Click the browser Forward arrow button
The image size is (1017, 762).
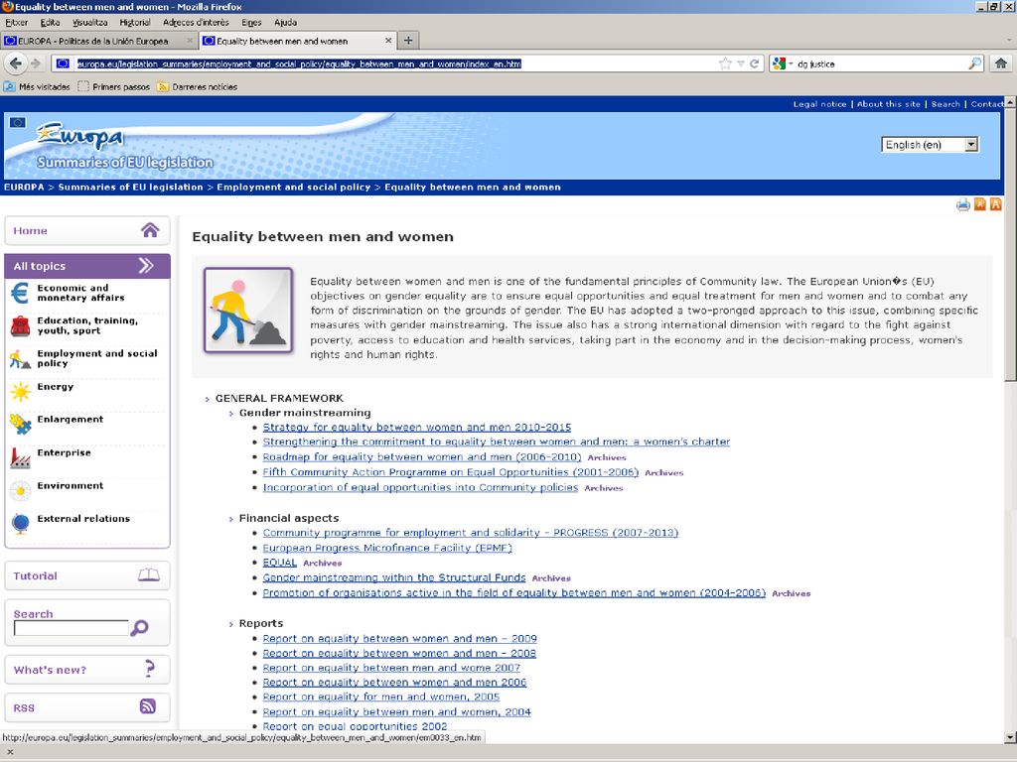click(36, 63)
